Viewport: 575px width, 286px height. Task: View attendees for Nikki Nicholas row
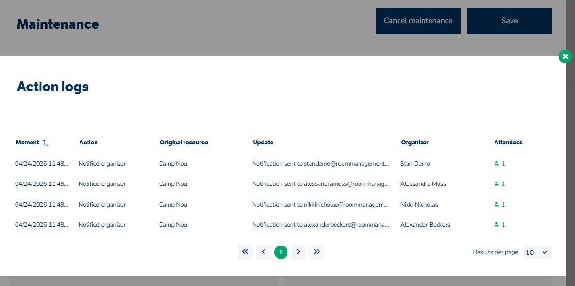pyautogui.click(x=499, y=205)
